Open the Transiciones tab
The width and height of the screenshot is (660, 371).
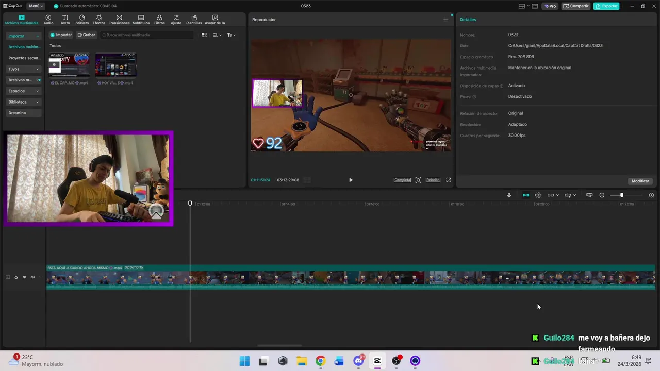tap(119, 20)
